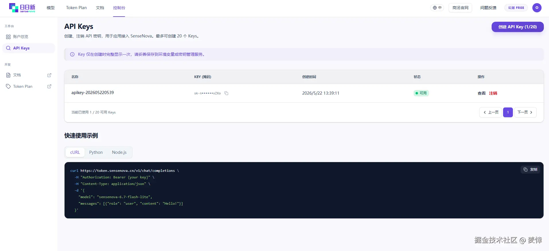Switch to the Python example tab
This screenshot has height=251, width=549.
(x=96, y=152)
